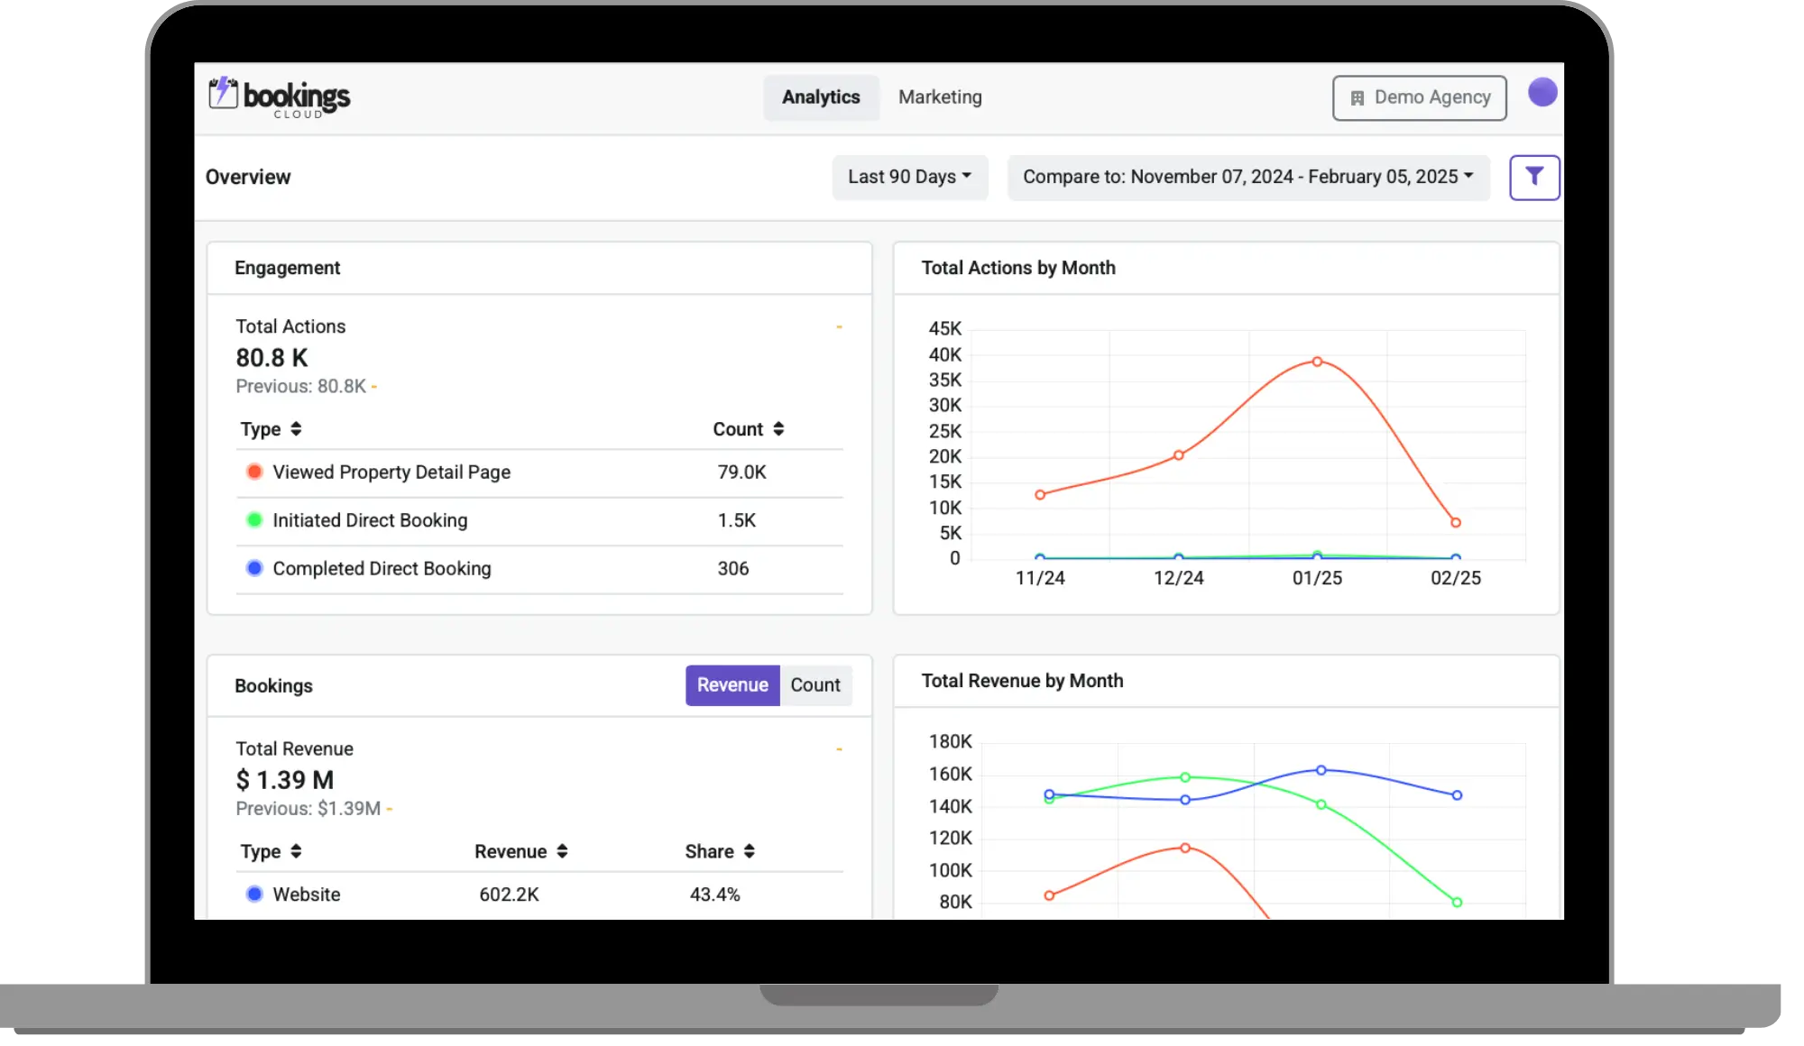Click the Bookings Cloud logo

[279, 97]
